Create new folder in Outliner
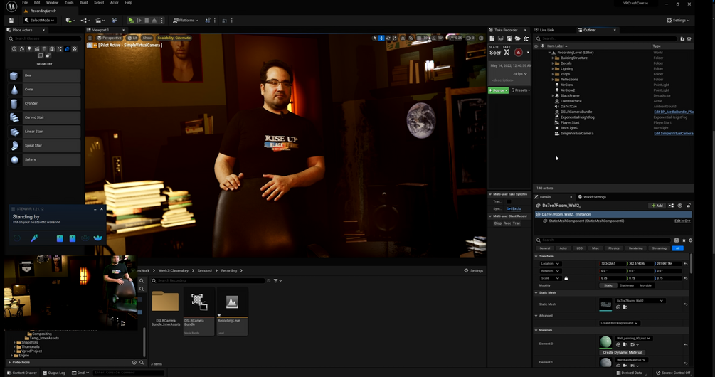715x377 pixels. (682, 38)
